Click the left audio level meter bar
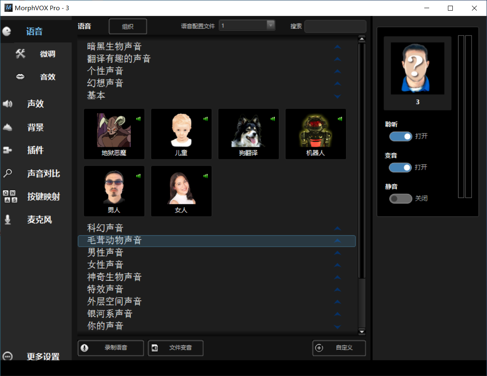Image resolution: width=487 pixels, height=376 pixels. point(461,117)
